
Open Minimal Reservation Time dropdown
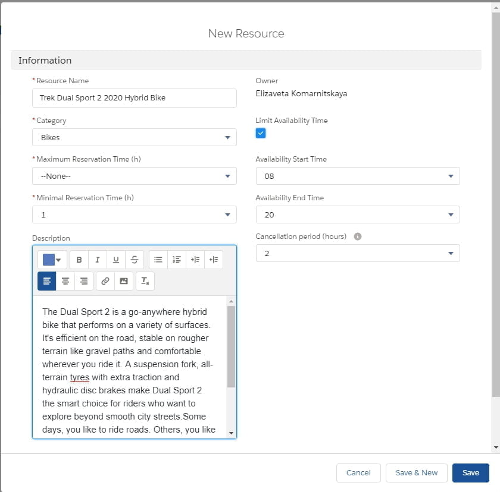(135, 215)
